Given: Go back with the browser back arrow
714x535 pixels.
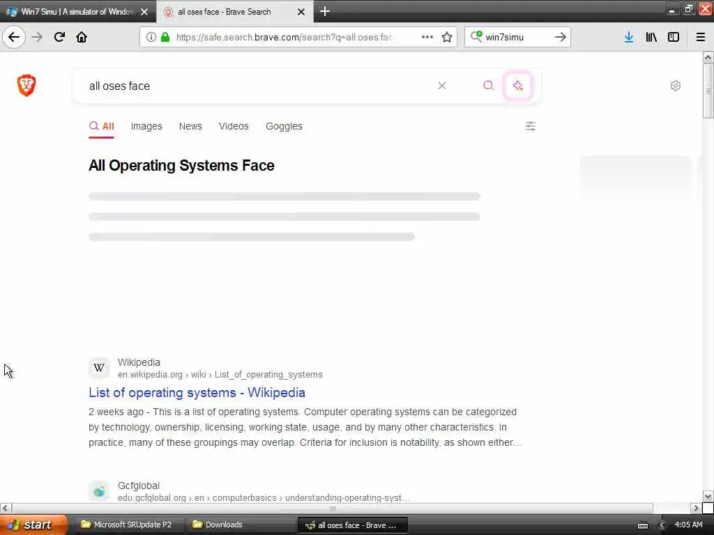Looking at the screenshot, I should (x=14, y=37).
